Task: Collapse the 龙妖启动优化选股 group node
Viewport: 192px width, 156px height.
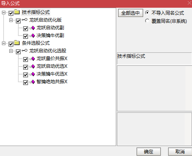Action: pyautogui.click(x=11, y=51)
